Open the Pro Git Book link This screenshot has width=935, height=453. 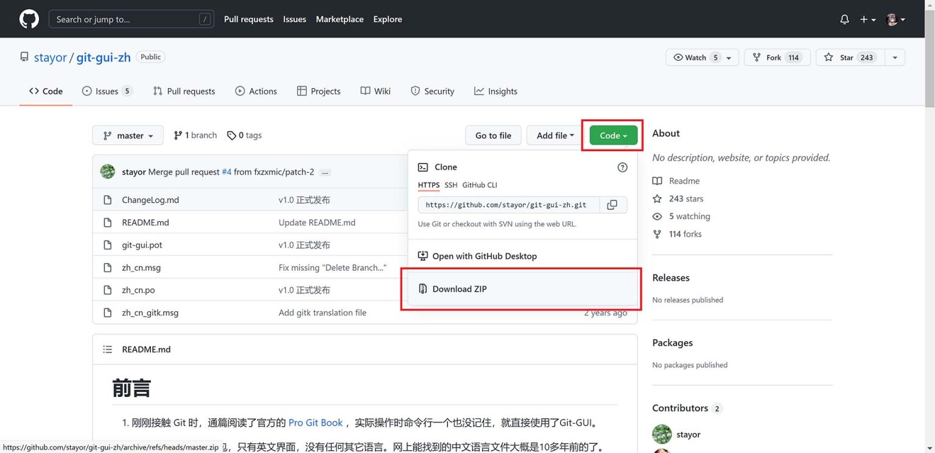(315, 422)
